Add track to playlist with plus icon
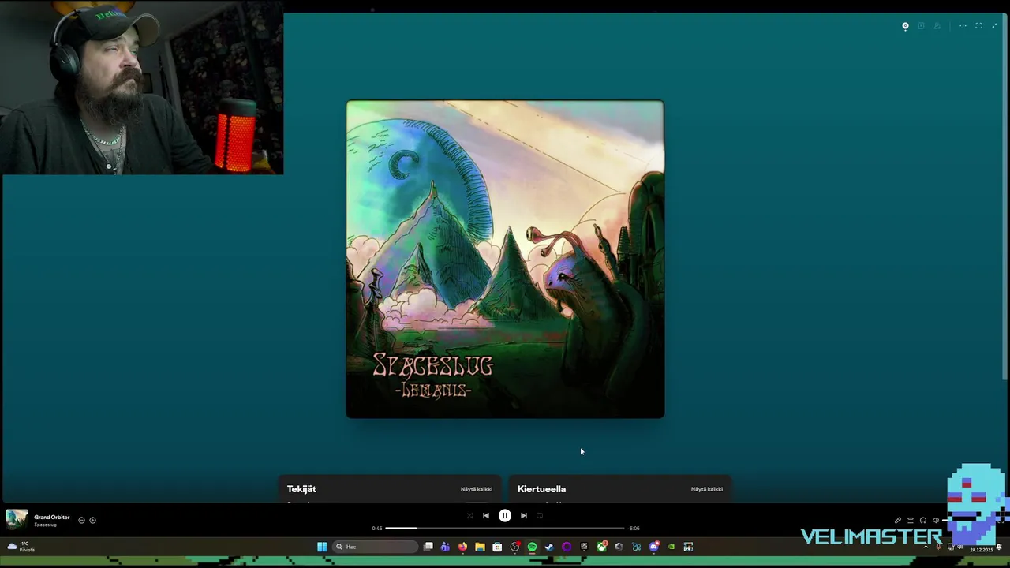 pyautogui.click(x=92, y=520)
